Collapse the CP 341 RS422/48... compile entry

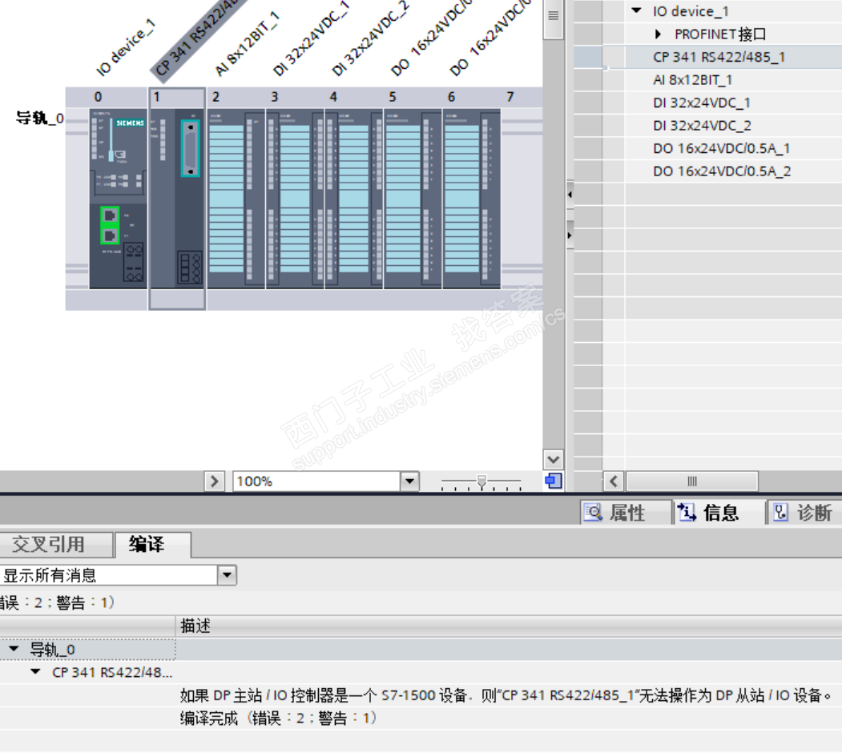coord(35,671)
